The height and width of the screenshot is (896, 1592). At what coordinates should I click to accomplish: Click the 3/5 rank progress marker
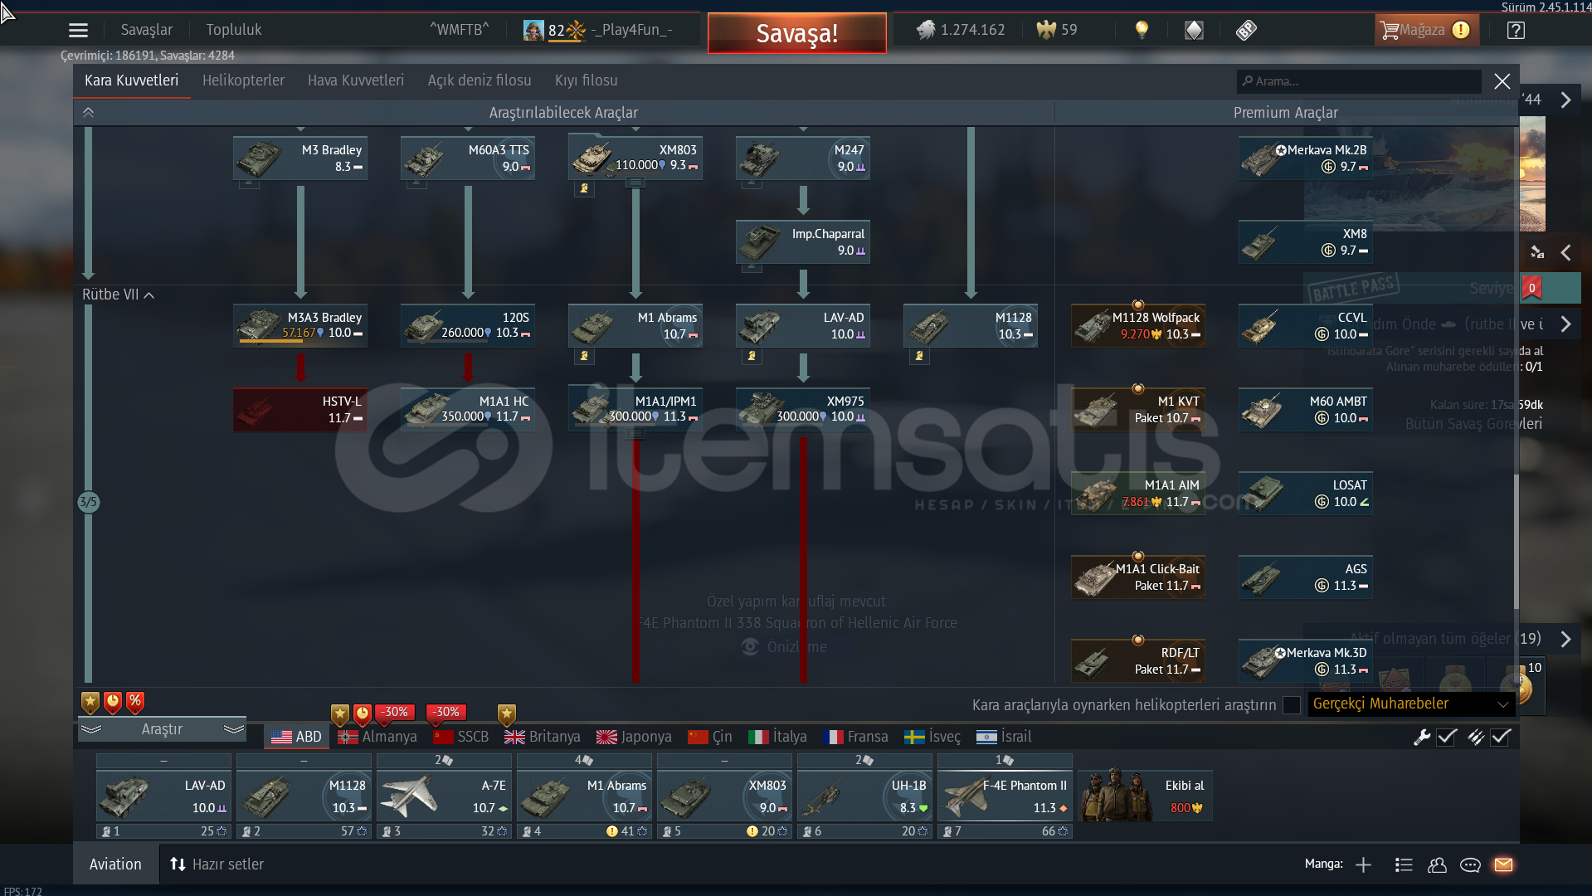pos(89,502)
